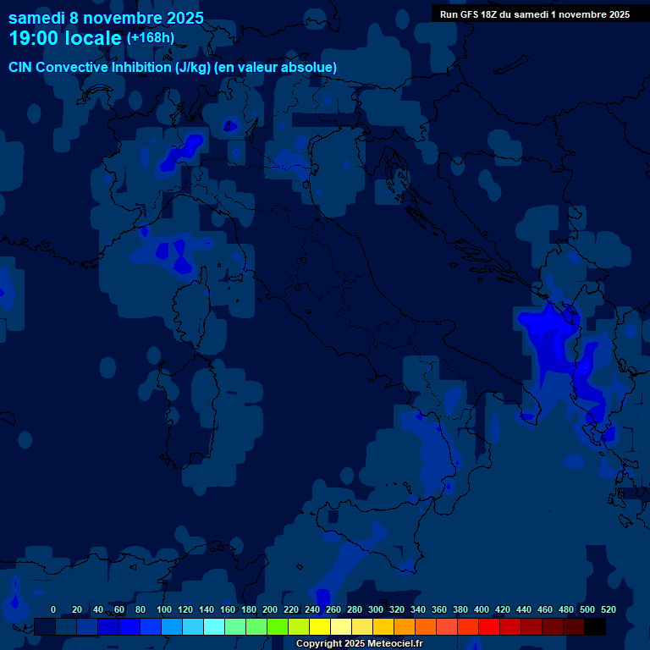
Task: Click the darkest navy 0–20 legend swatch
Action: coord(45,626)
